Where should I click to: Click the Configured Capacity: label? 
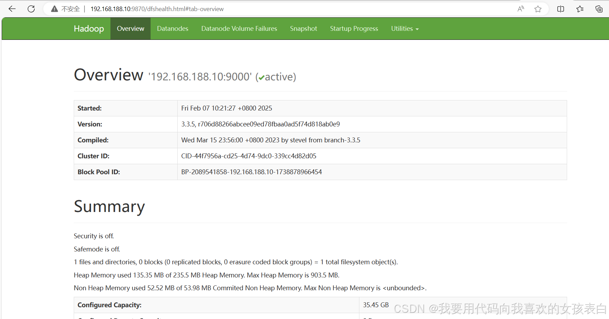tap(109, 305)
